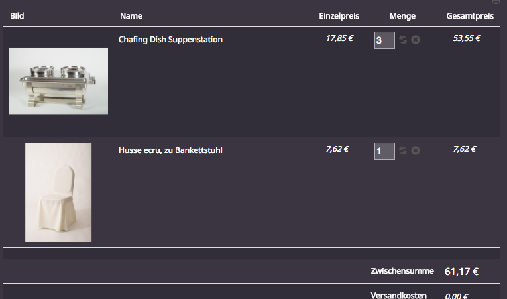Screen dimensions: 507x299
Task: Remove Chafing Dish Suppenstation from cart
Action: click(416, 40)
